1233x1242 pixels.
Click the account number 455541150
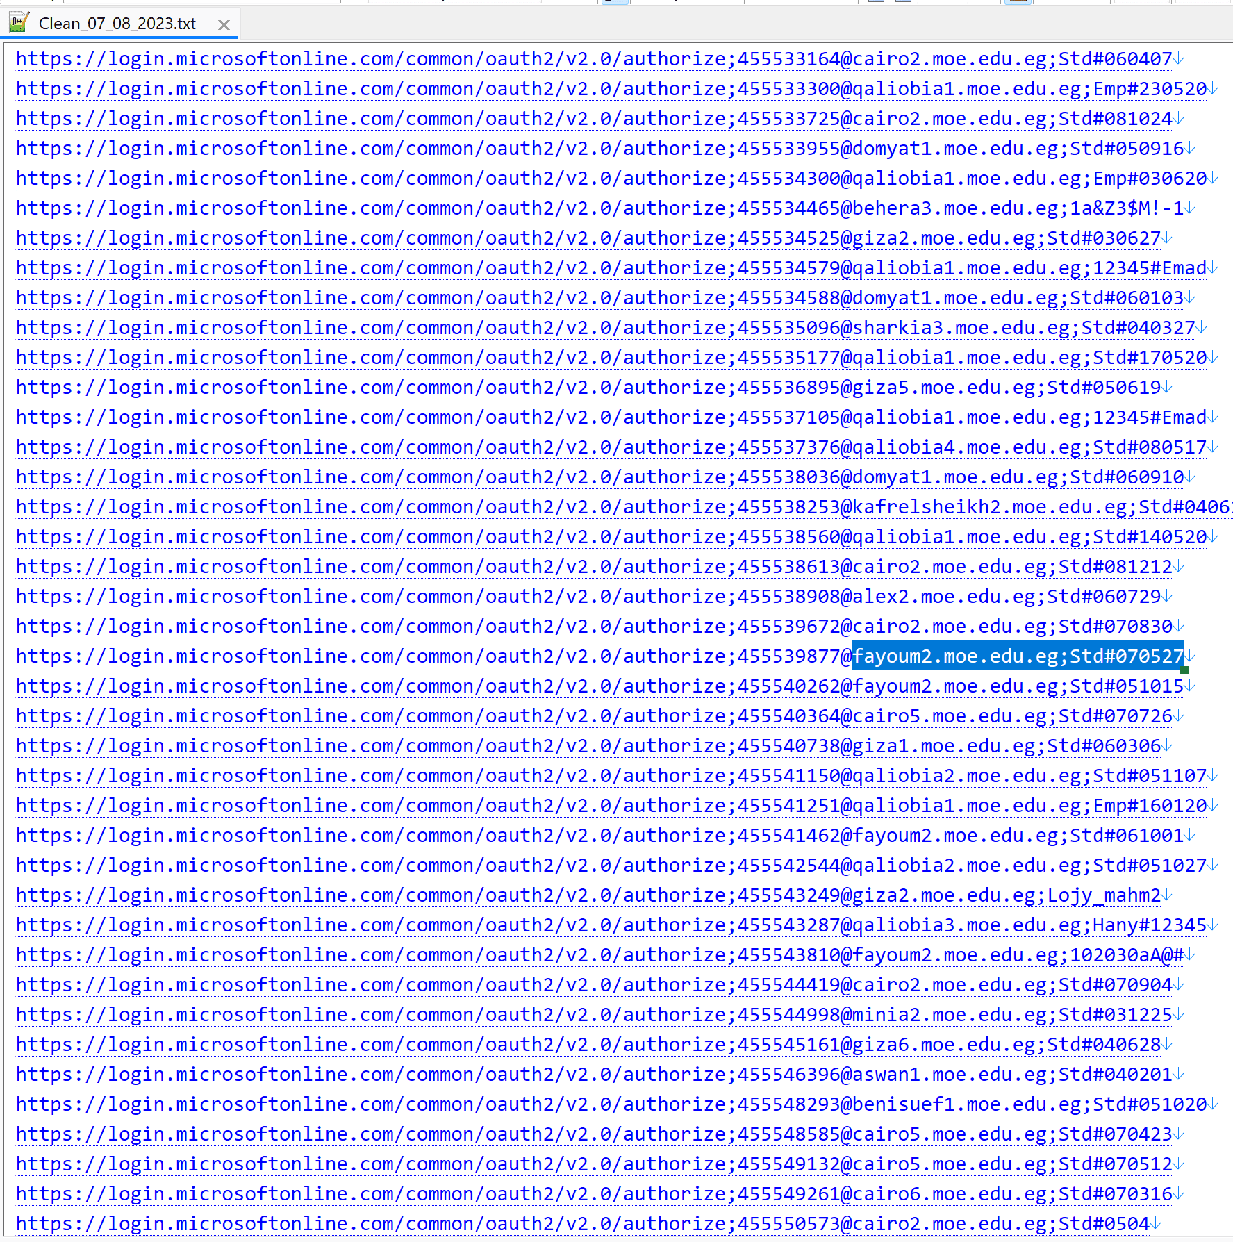789,776
